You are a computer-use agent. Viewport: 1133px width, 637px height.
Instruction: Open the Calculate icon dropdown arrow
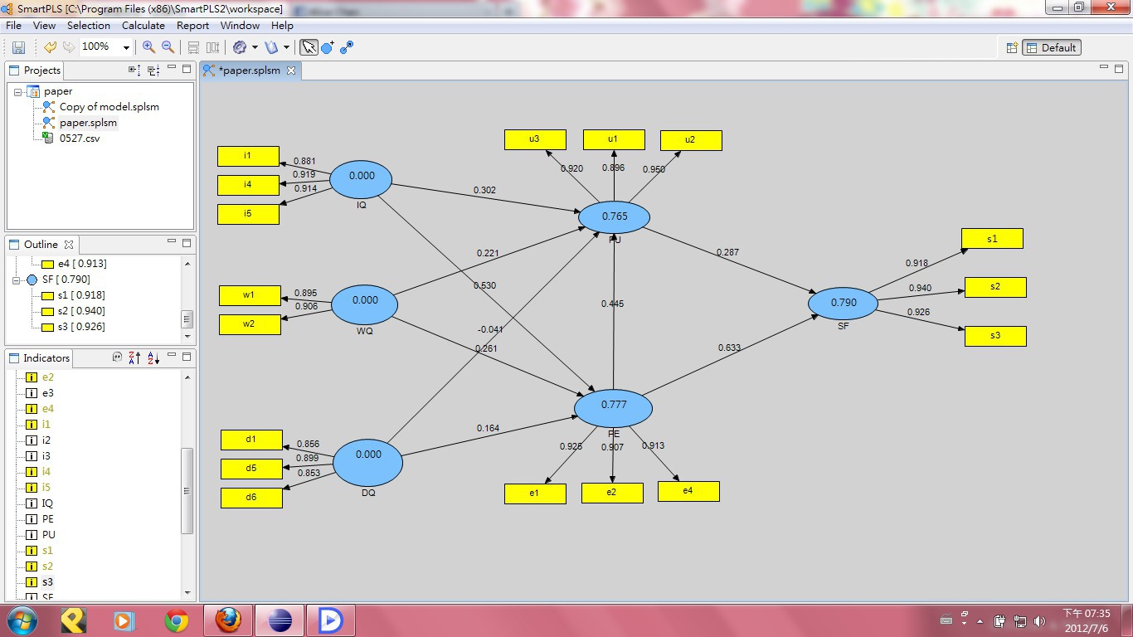255,47
